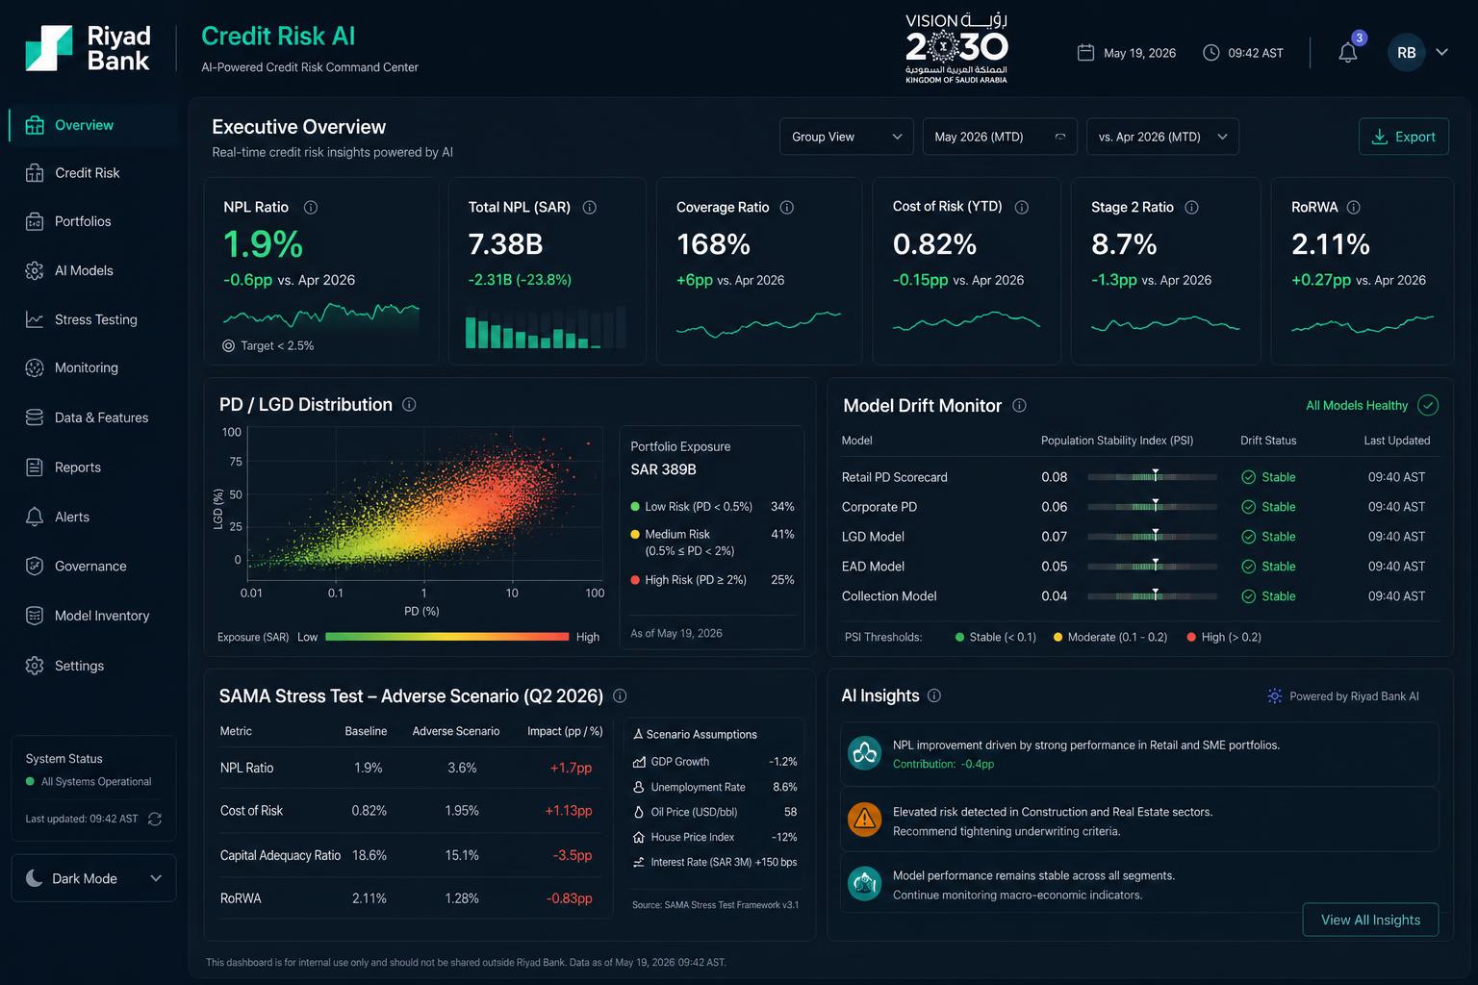Click the House Price Index home icon
Screen dimensions: 1478x985
coord(639,837)
